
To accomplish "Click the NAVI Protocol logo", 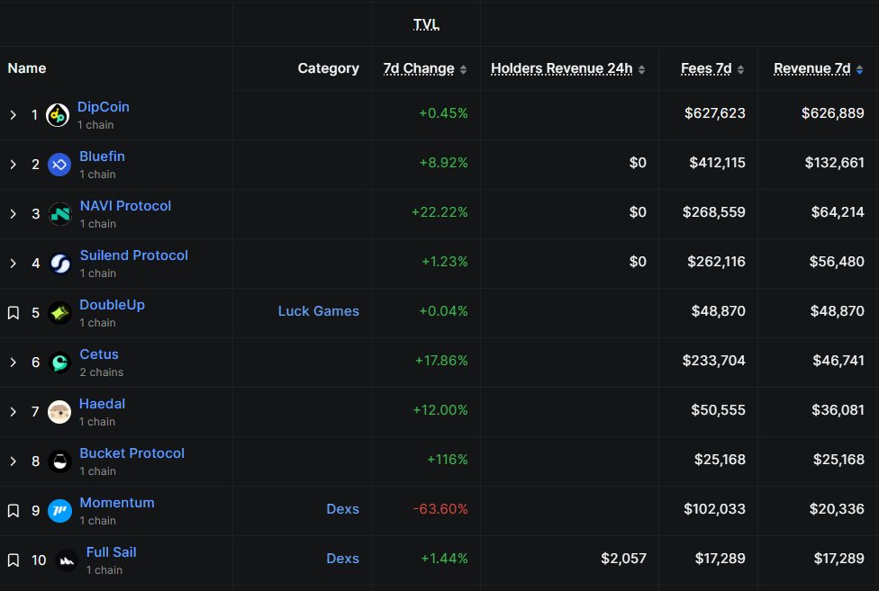I will click(x=60, y=214).
